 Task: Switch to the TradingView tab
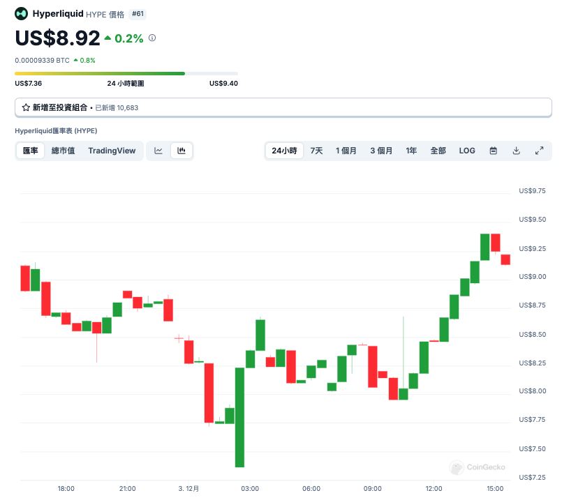[x=112, y=151]
